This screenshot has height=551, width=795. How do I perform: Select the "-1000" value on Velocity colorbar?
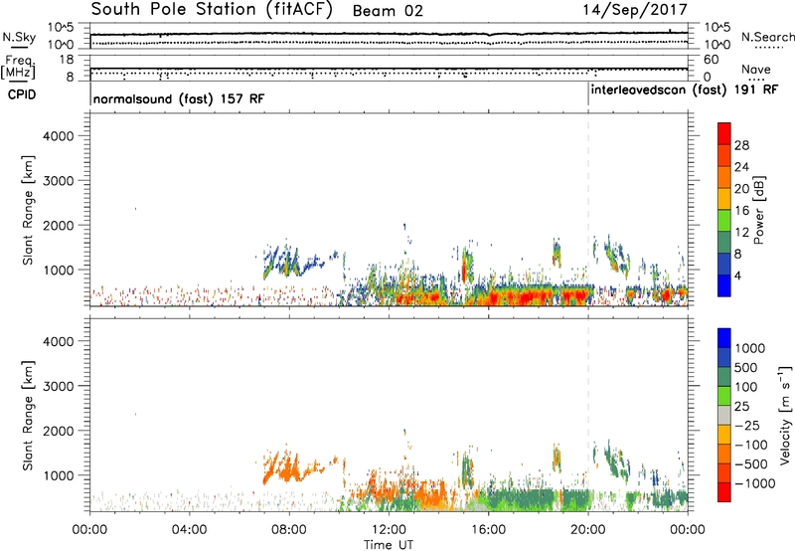[754, 483]
